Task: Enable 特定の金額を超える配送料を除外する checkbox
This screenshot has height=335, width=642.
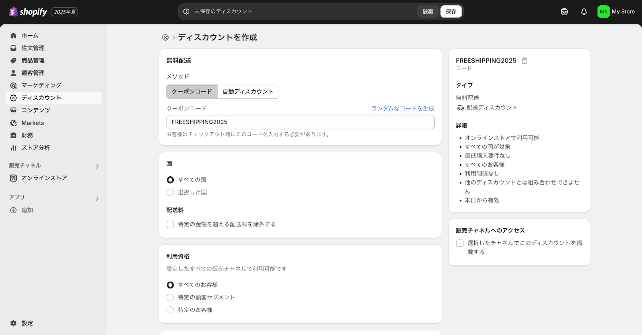Action: (170, 224)
